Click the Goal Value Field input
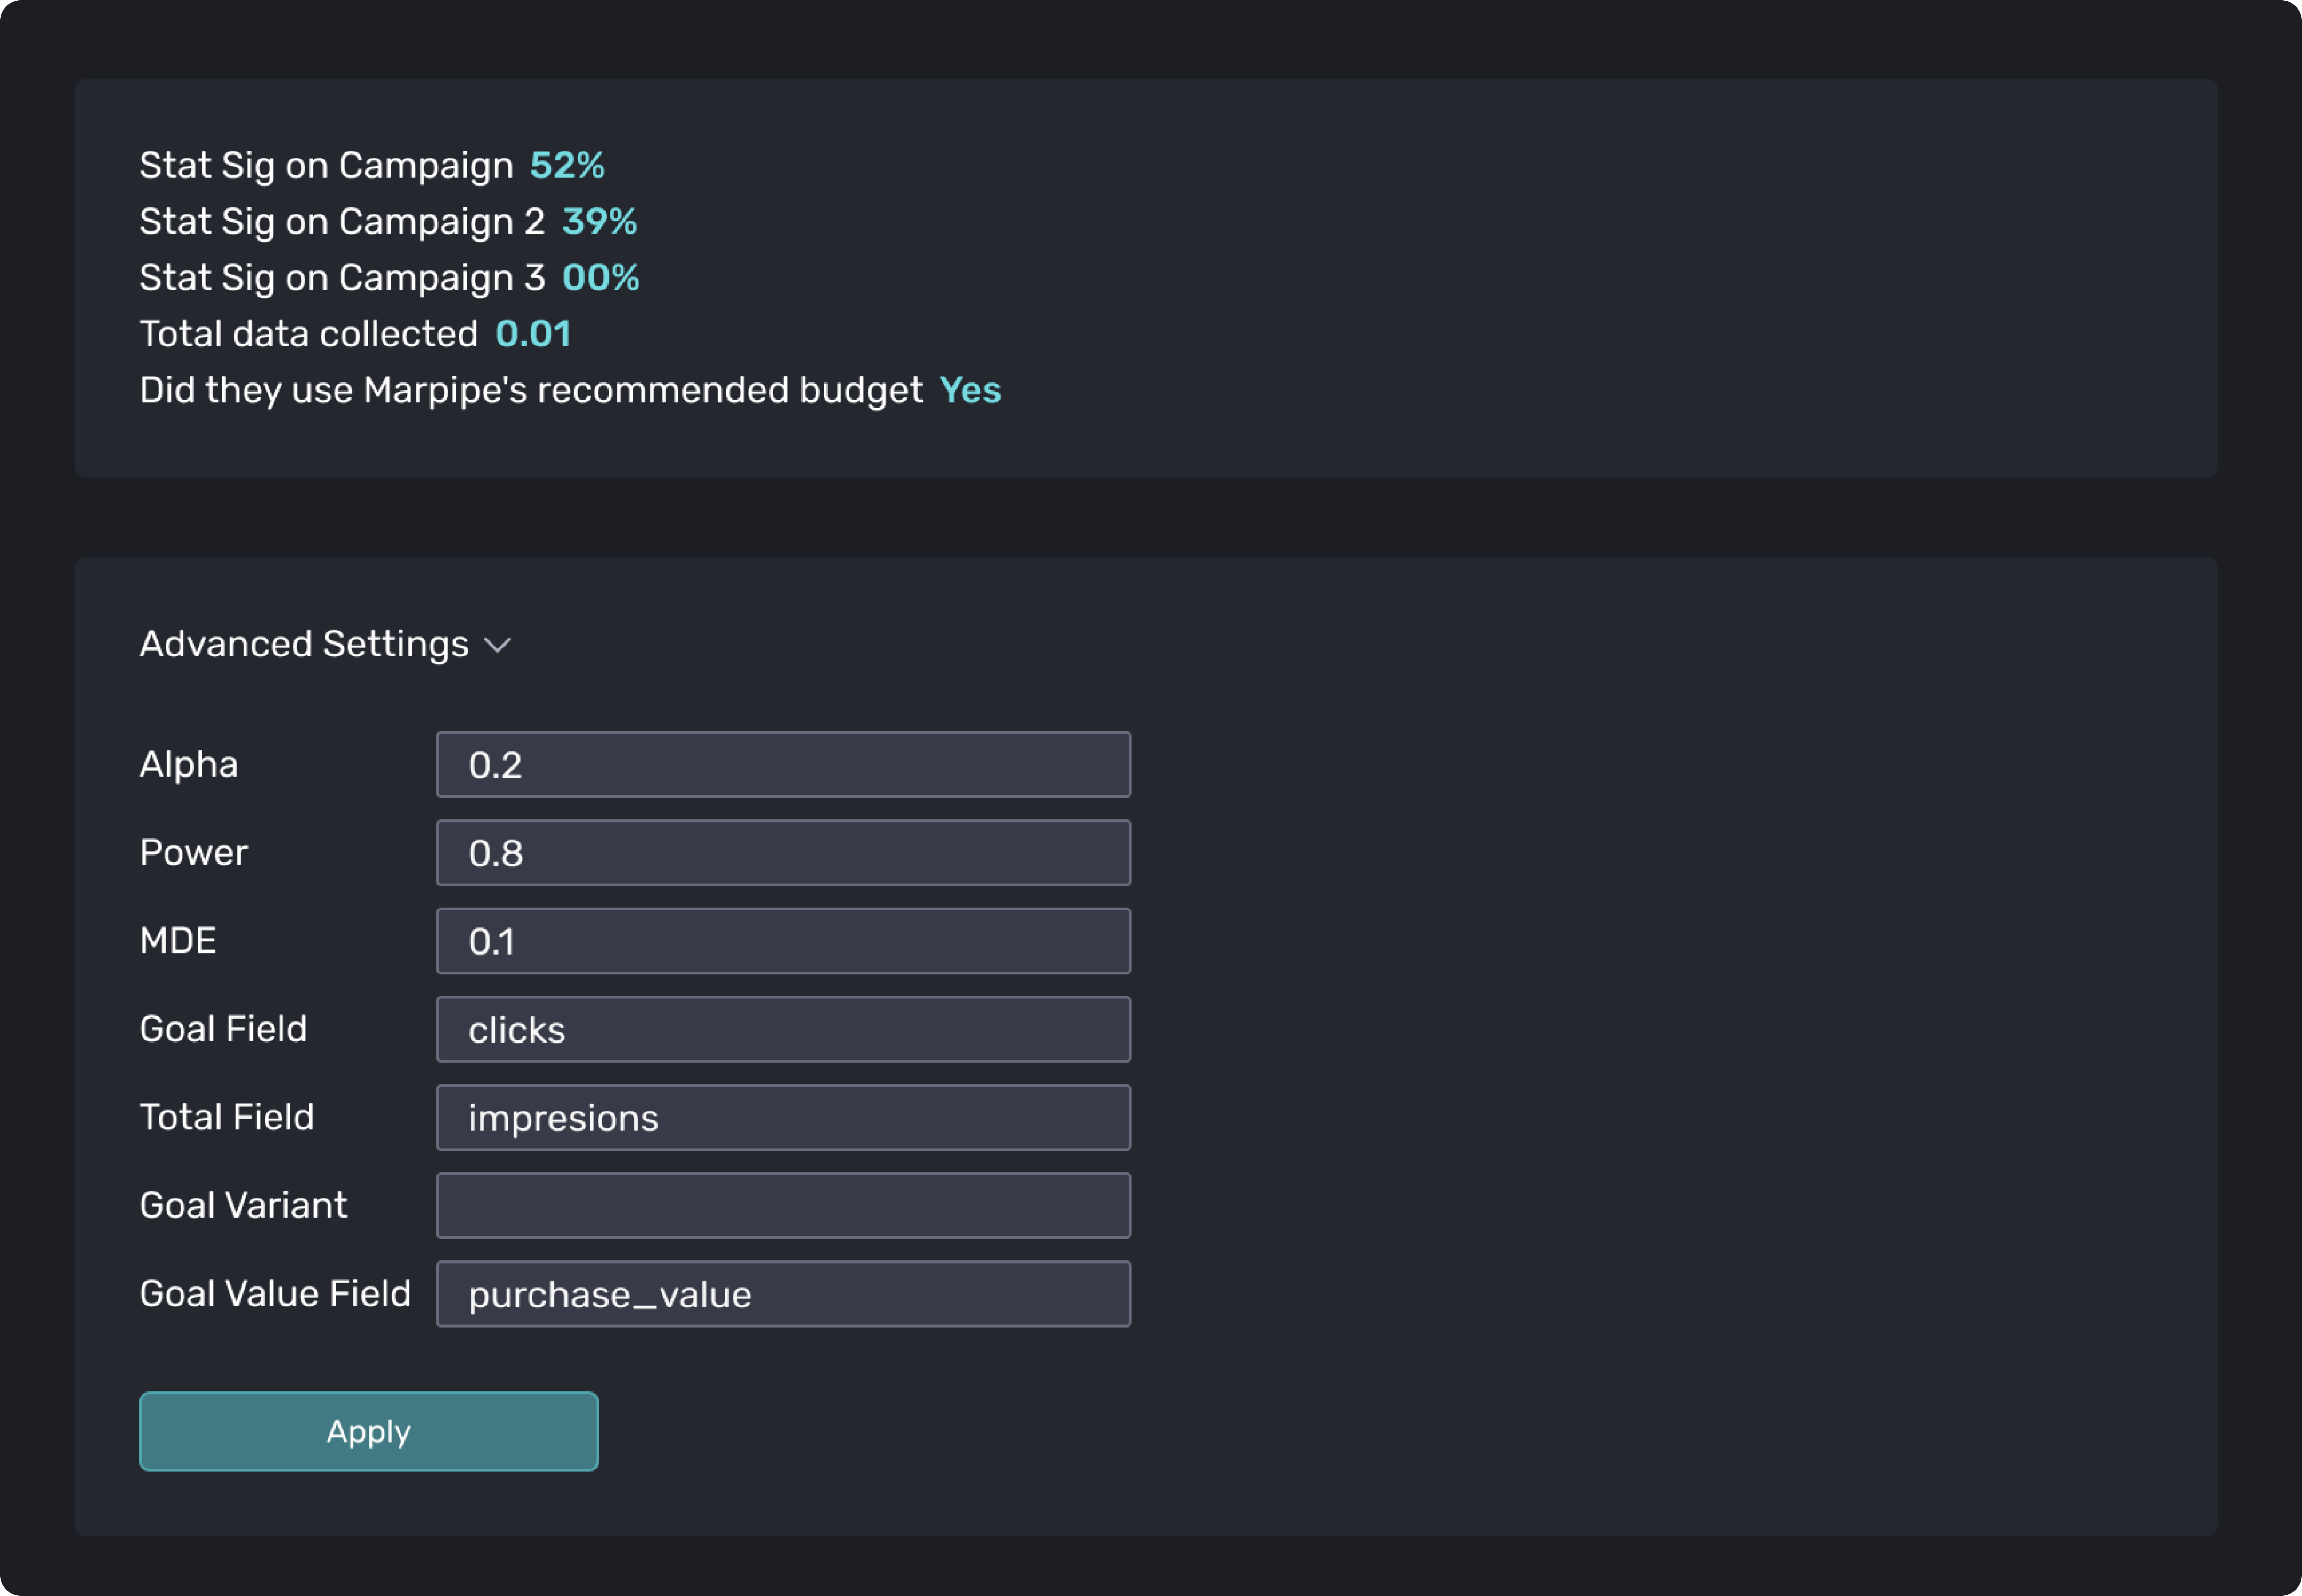Screen dimensions: 2302x1596 click(x=783, y=1294)
